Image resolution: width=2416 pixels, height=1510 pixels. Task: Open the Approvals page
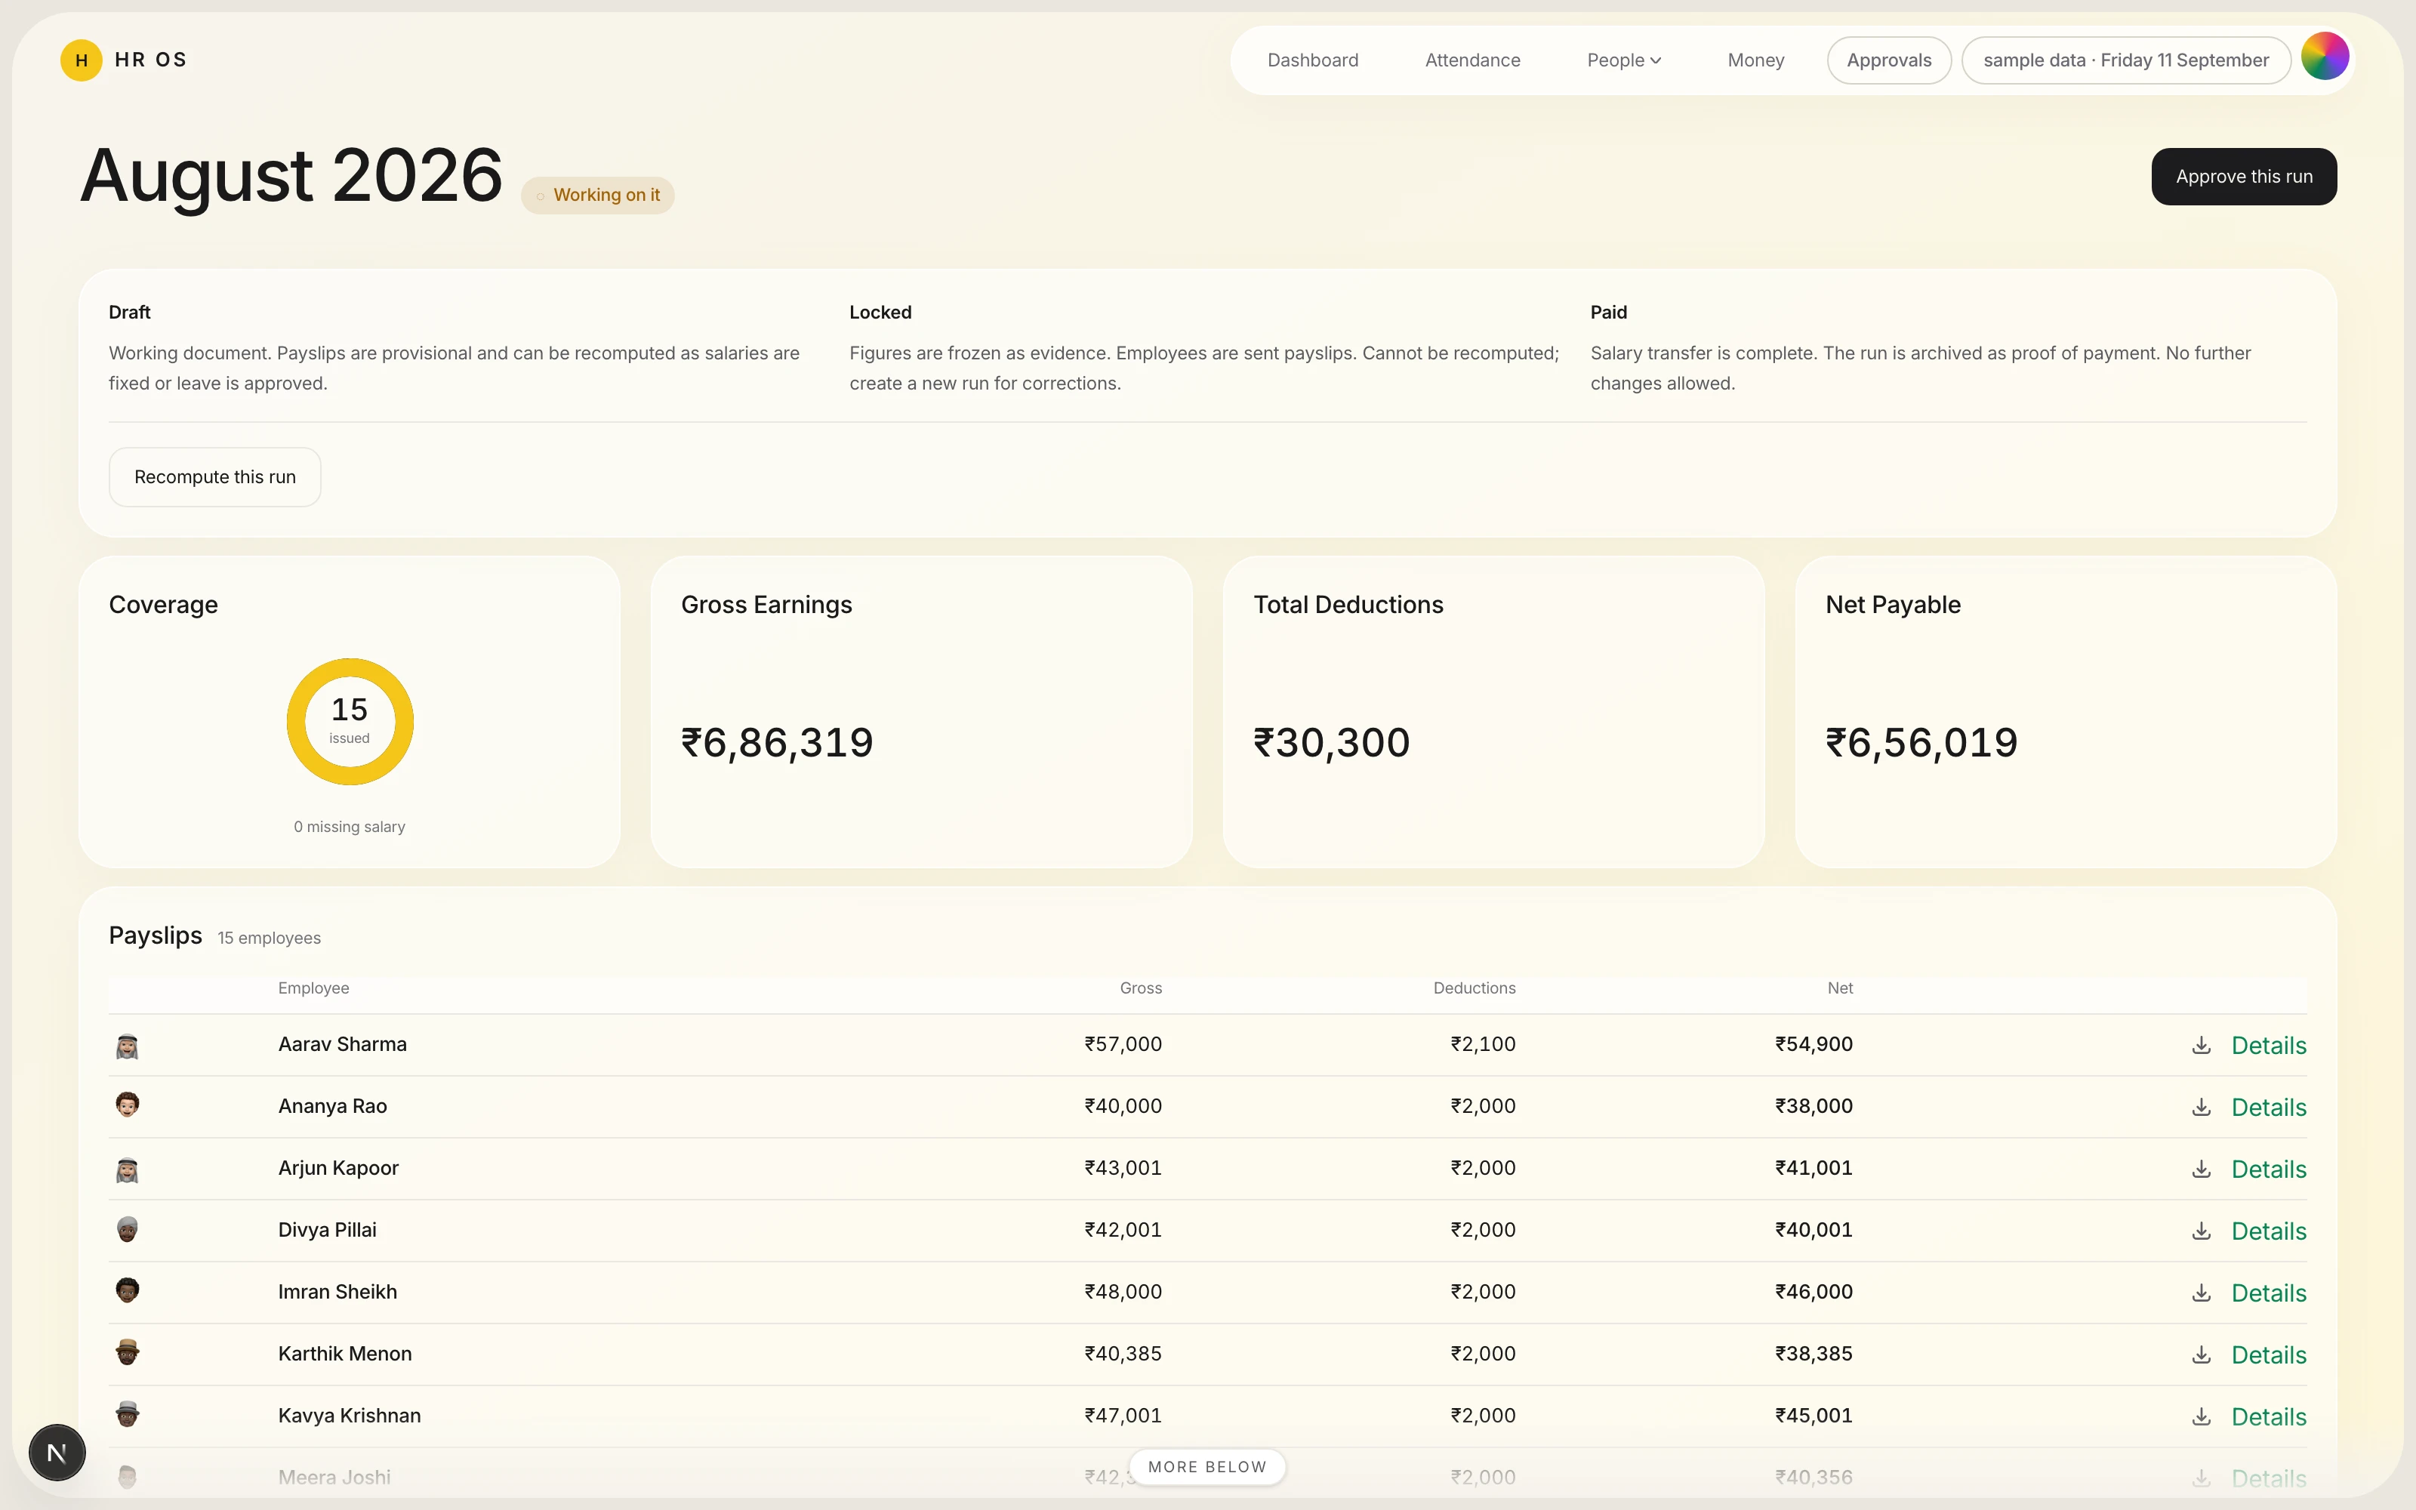point(1889,60)
